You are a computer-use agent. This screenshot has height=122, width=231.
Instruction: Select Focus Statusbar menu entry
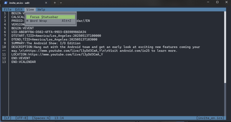click(x=51, y=17)
